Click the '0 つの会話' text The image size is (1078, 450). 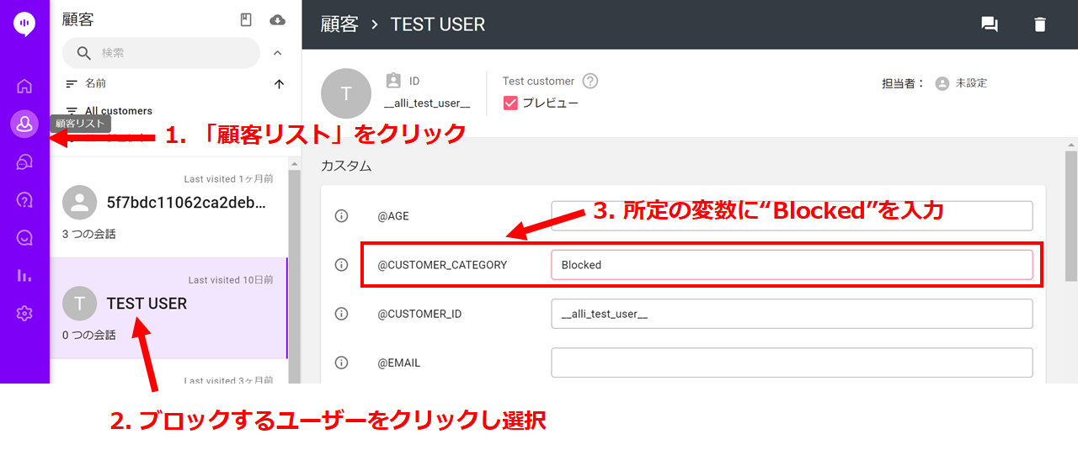[x=89, y=335]
